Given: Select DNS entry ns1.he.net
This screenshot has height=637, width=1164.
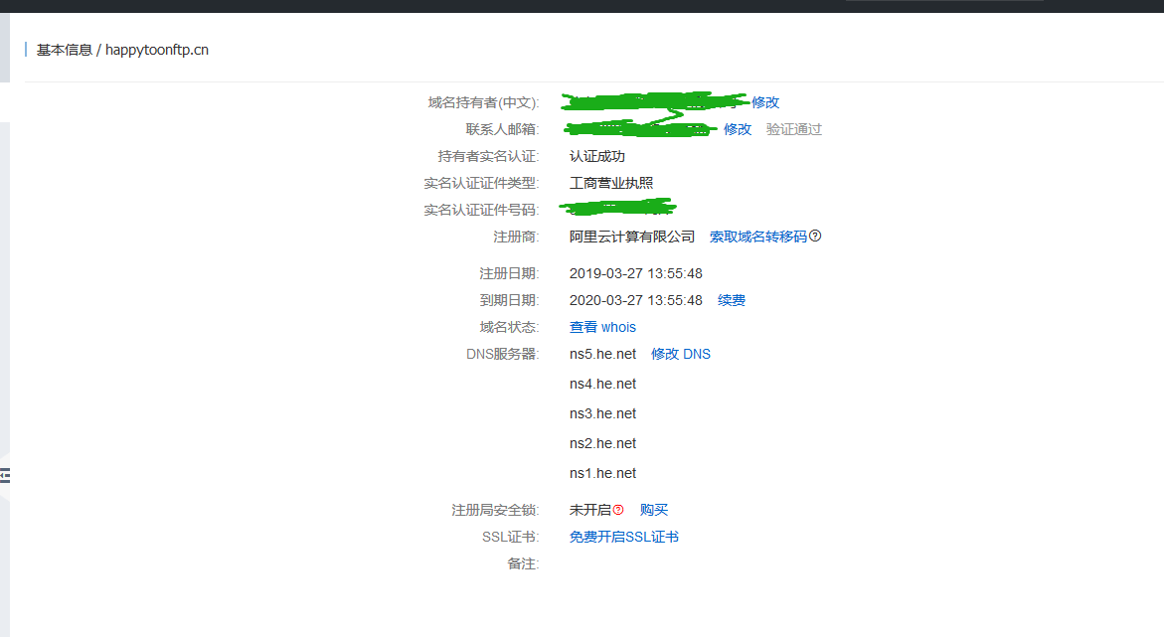Looking at the screenshot, I should click(x=602, y=472).
